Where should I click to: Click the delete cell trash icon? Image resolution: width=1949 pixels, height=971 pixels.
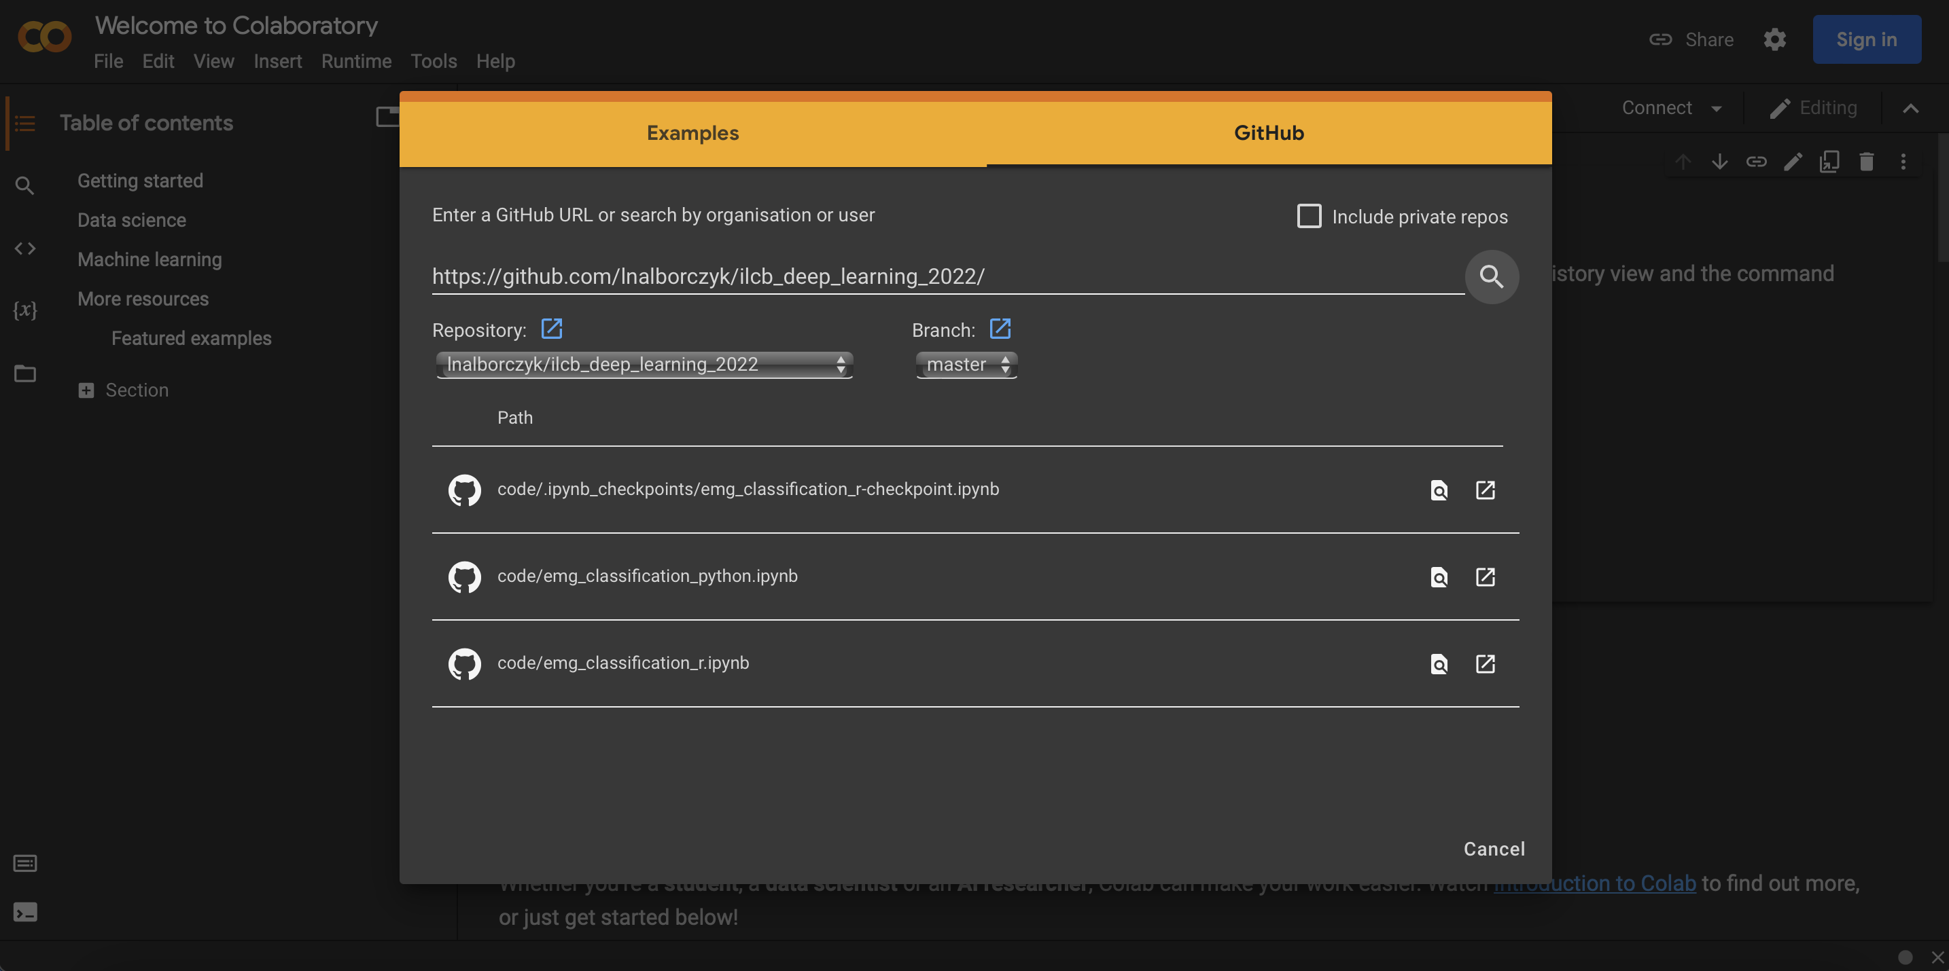[1866, 162]
